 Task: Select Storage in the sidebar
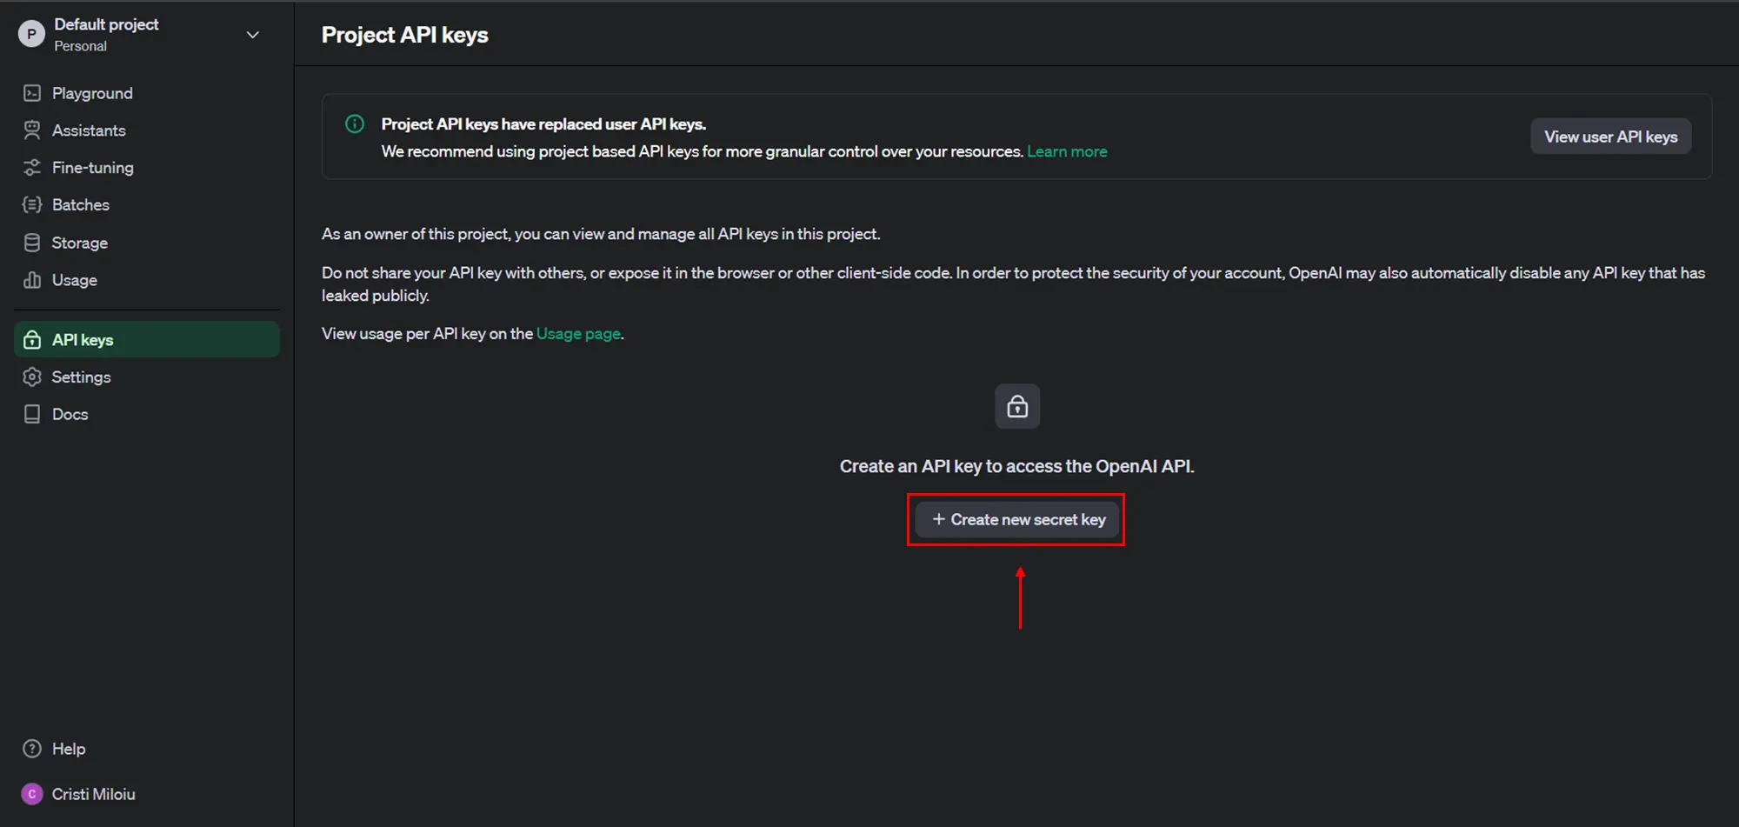[147, 243]
